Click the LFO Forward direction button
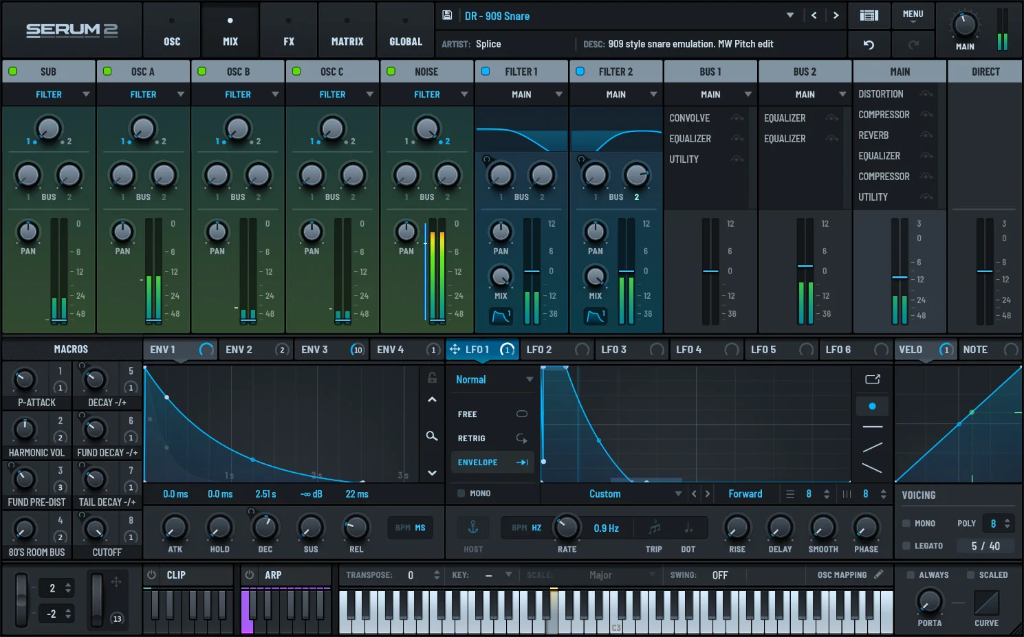Image resolution: width=1024 pixels, height=637 pixels. coord(745,494)
